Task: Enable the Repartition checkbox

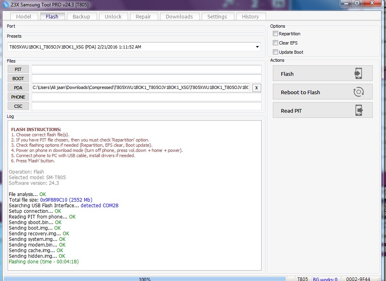Action: tap(276, 33)
